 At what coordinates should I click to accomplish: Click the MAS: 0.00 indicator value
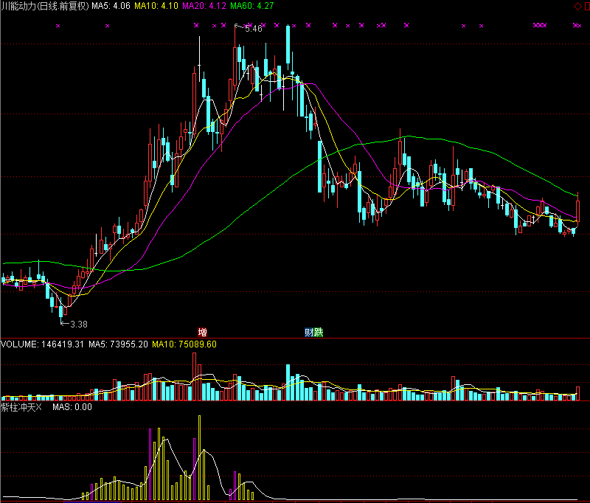click(72, 407)
